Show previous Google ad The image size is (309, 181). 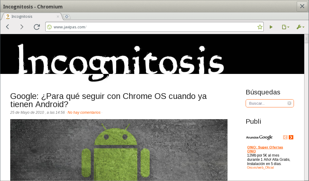point(285,137)
